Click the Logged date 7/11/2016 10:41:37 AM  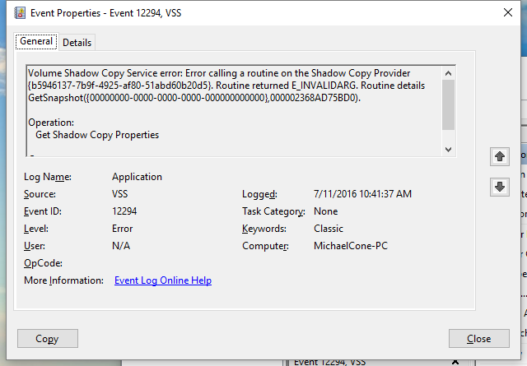click(362, 194)
